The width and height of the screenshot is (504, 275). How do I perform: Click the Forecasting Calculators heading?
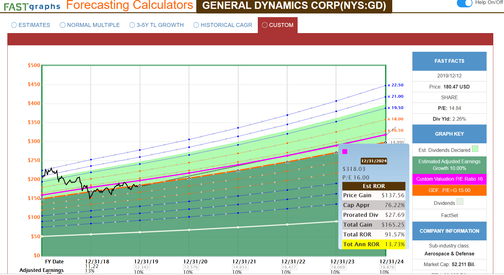pos(130,5)
